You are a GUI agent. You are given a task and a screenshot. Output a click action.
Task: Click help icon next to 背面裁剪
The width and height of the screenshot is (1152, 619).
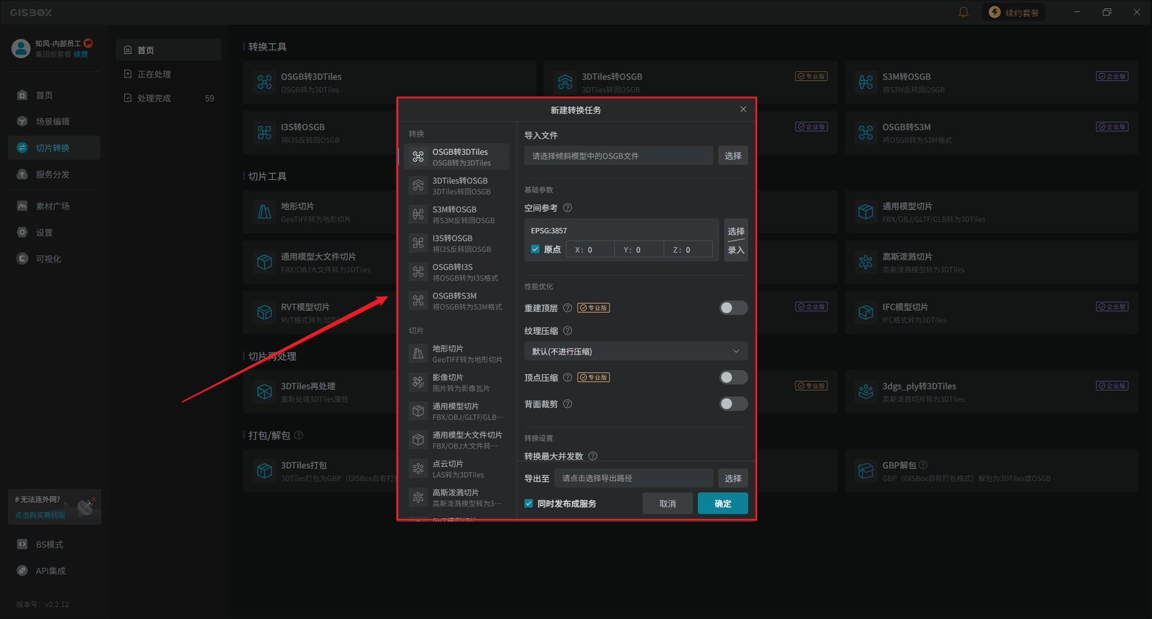[x=568, y=404]
